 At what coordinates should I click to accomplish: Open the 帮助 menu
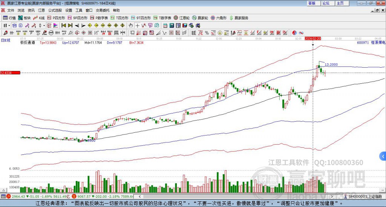click(116, 10)
